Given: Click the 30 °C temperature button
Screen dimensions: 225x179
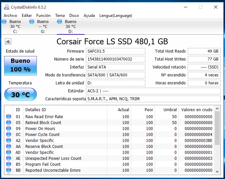Looking at the screenshot, I should click(20, 95).
